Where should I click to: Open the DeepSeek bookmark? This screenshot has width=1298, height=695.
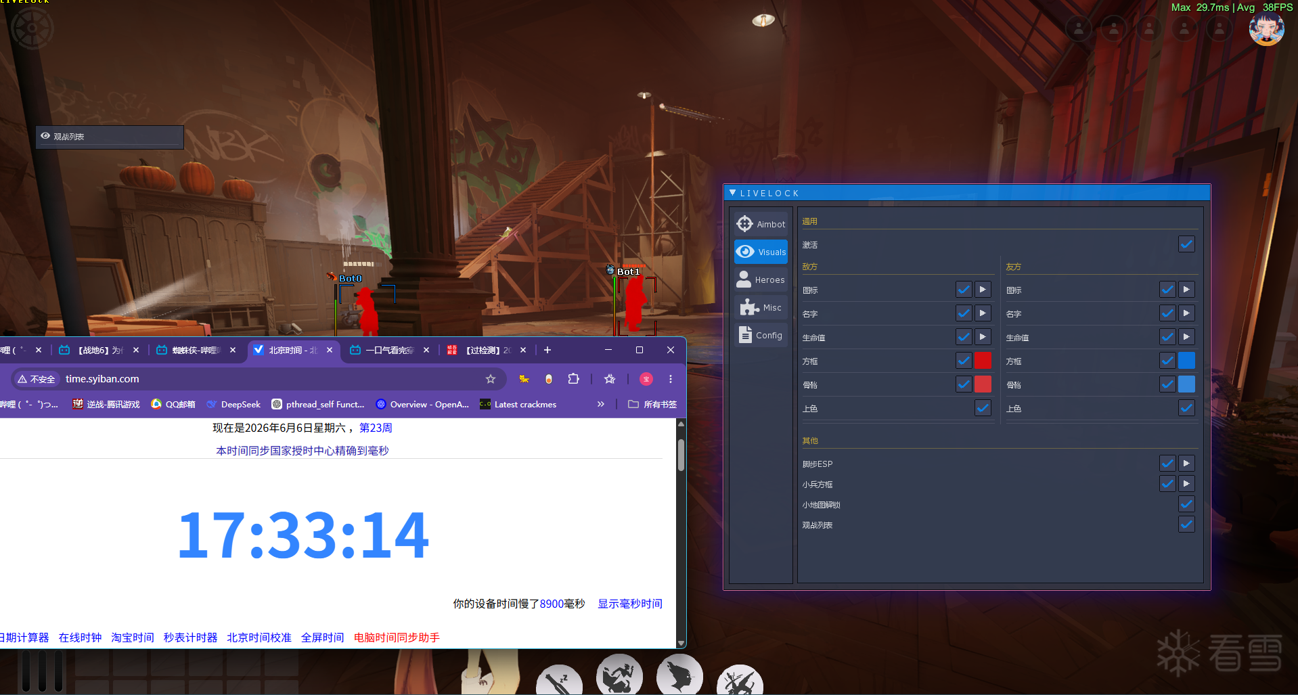(233, 404)
